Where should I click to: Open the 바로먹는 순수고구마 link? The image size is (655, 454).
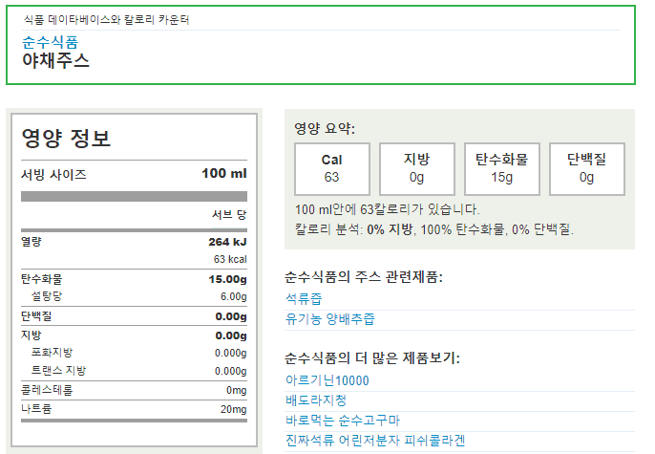click(x=343, y=421)
